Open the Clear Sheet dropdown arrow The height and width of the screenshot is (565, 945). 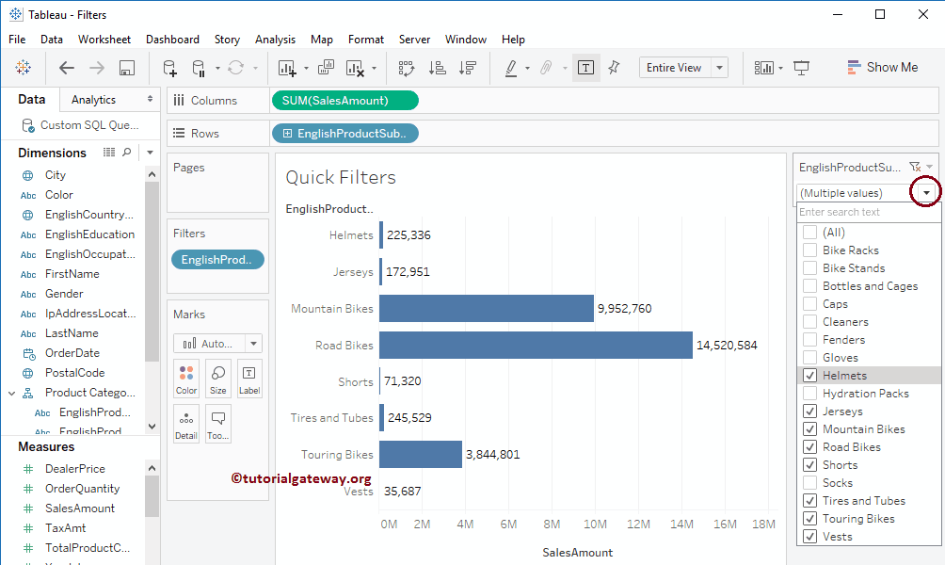[x=374, y=68]
